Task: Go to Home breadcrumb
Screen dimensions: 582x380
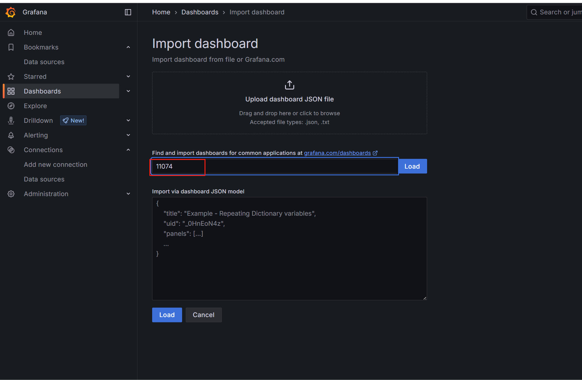Action: (x=161, y=12)
